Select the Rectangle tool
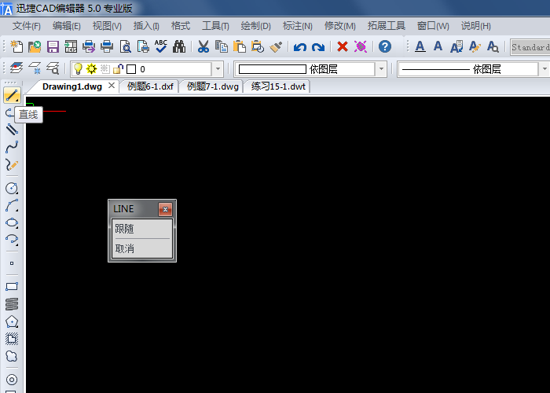The width and height of the screenshot is (550, 393). (12, 286)
